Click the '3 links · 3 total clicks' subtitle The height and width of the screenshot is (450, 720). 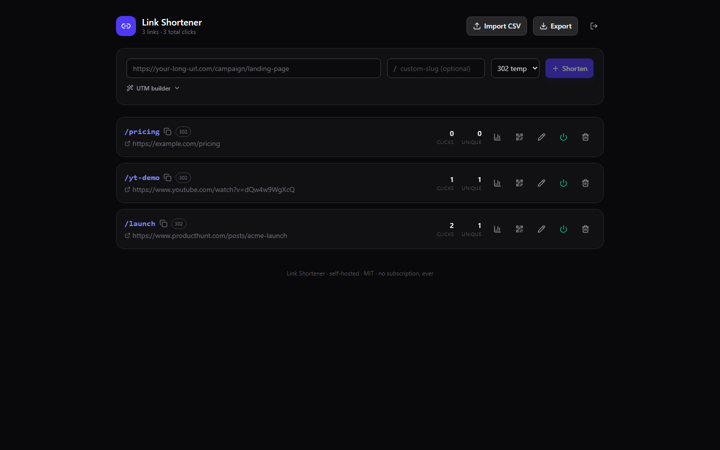tap(169, 32)
